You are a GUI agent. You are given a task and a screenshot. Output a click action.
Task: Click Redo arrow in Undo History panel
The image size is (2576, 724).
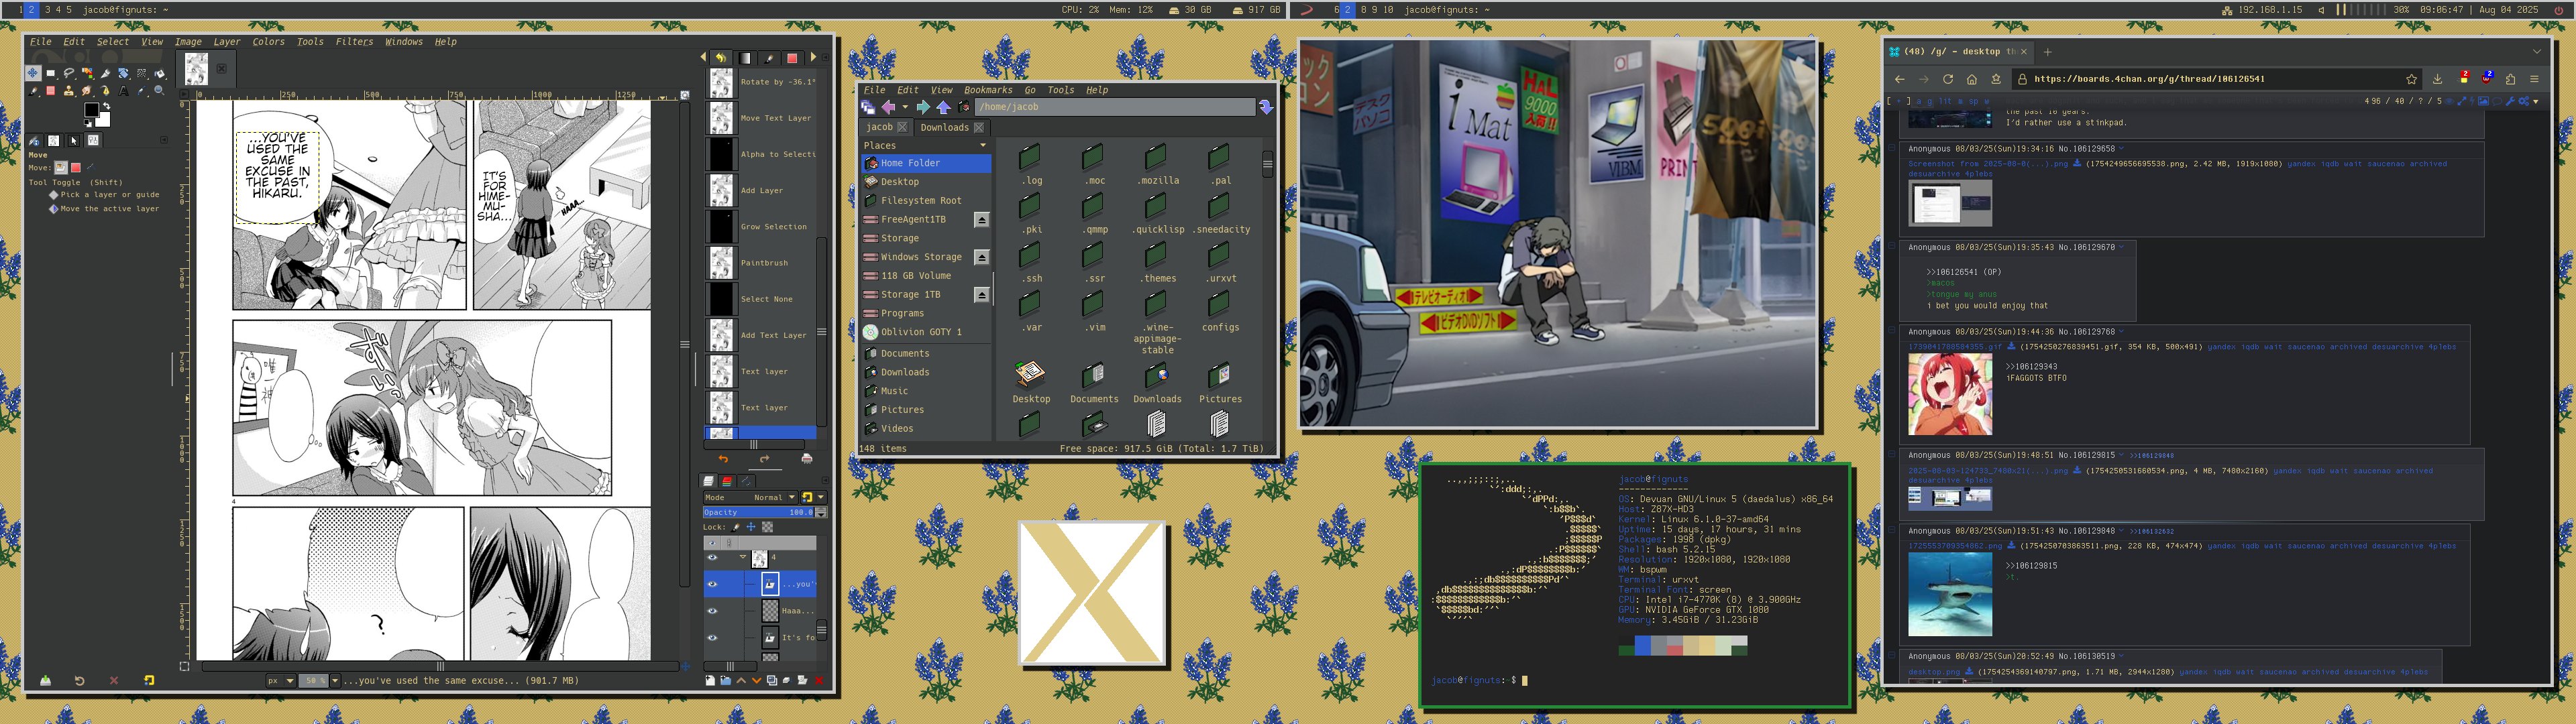click(765, 459)
